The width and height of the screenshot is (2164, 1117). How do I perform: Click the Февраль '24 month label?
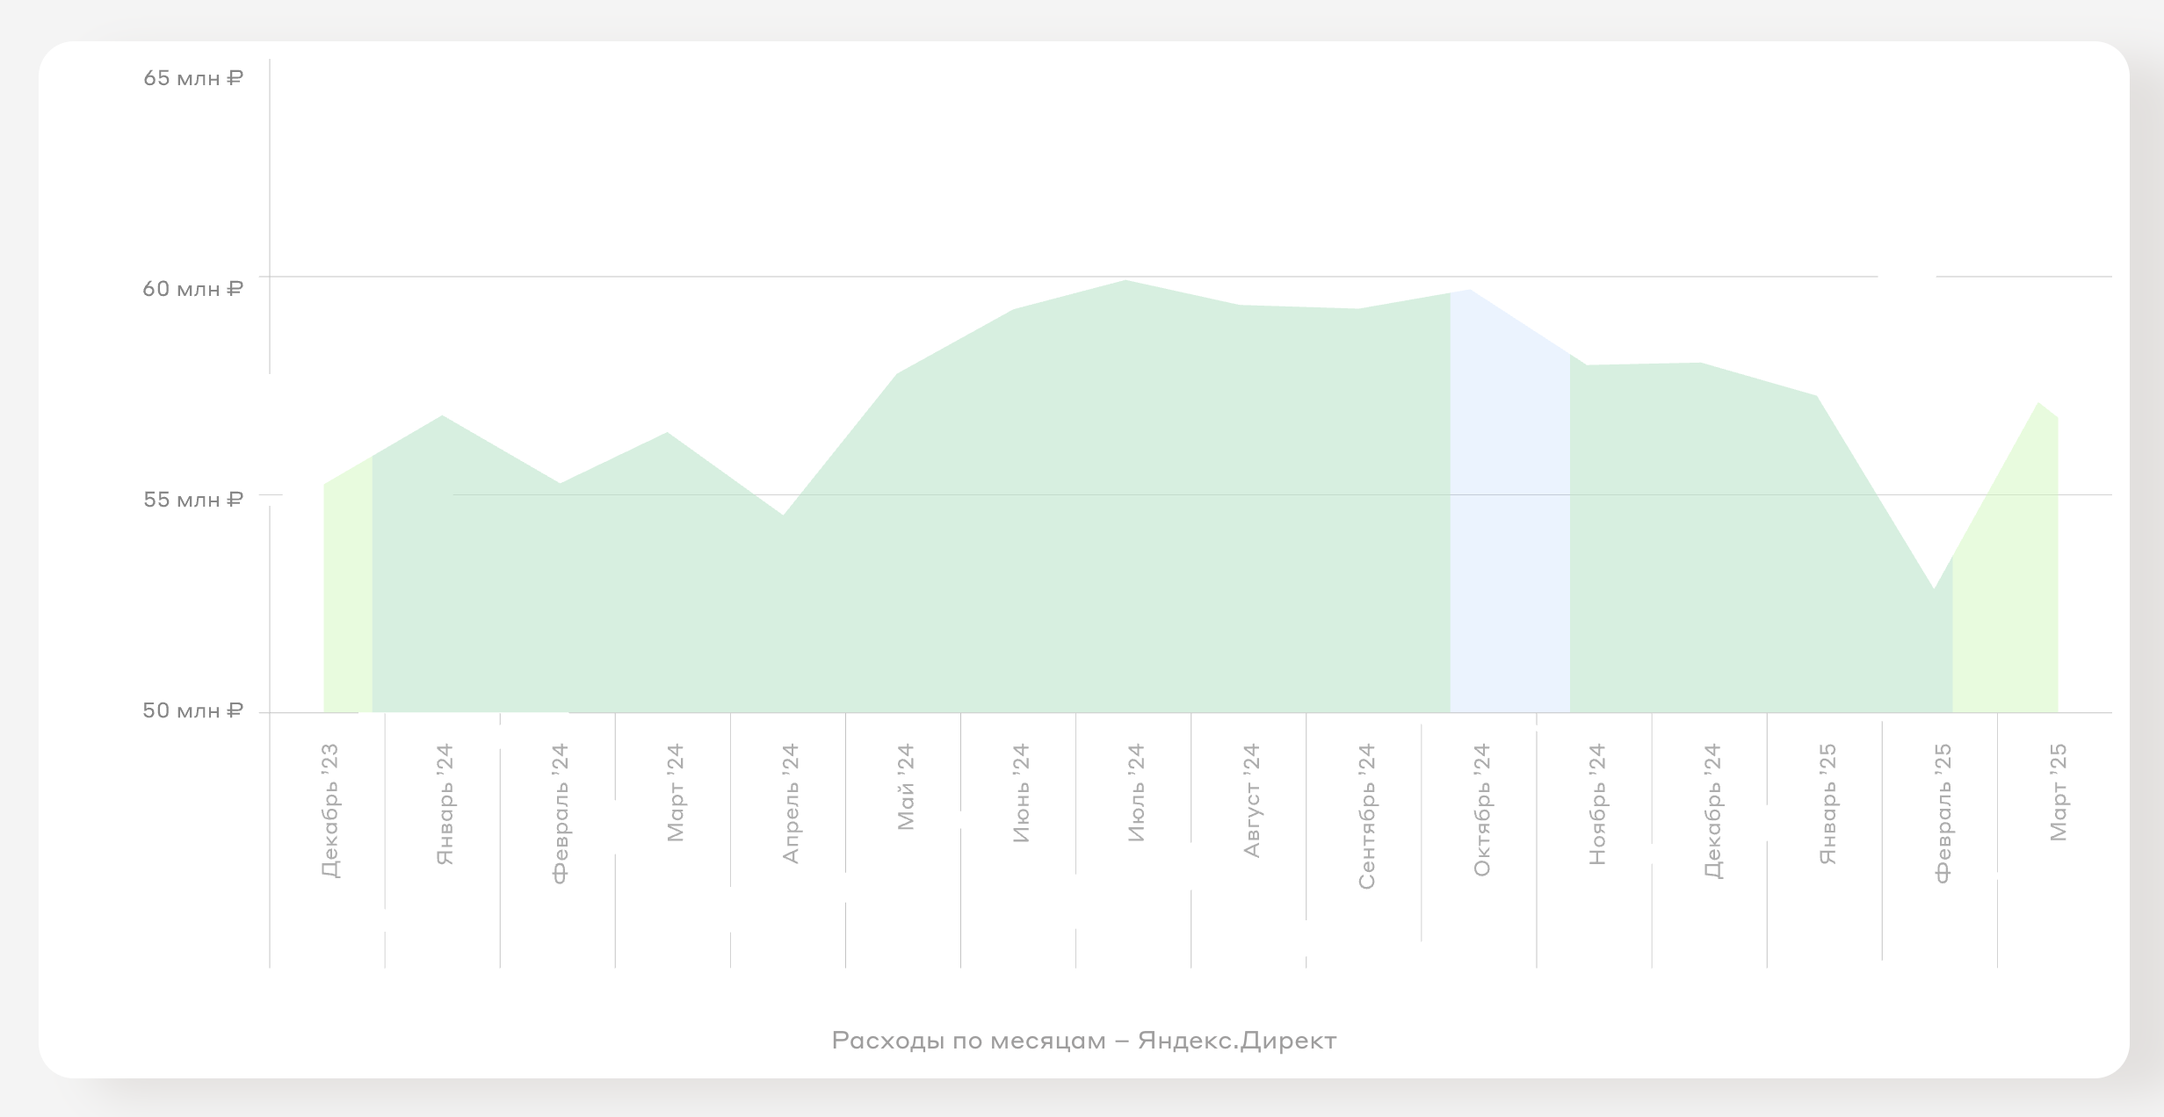point(560,813)
